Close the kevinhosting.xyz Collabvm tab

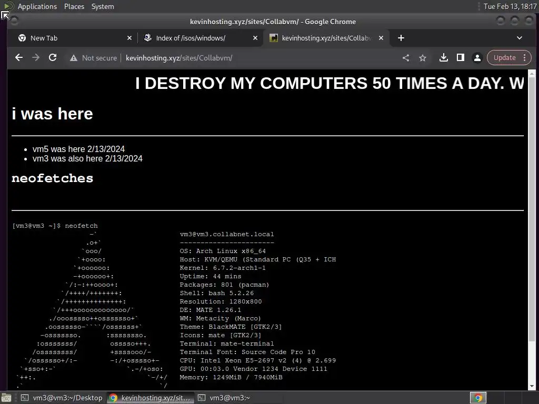(381, 38)
